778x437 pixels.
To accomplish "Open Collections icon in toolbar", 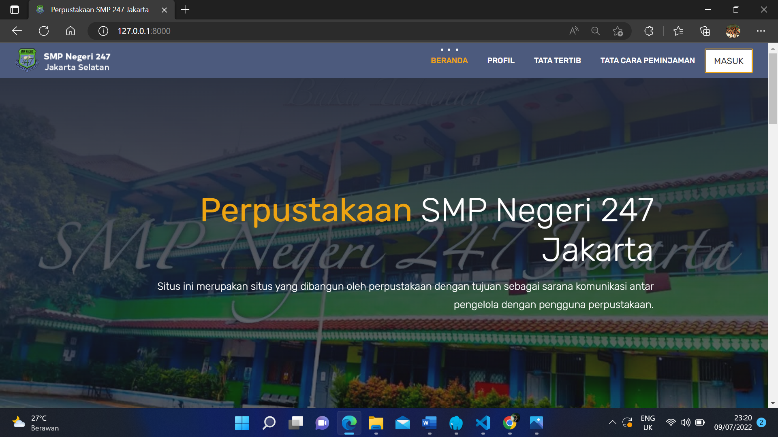I will click(704, 31).
